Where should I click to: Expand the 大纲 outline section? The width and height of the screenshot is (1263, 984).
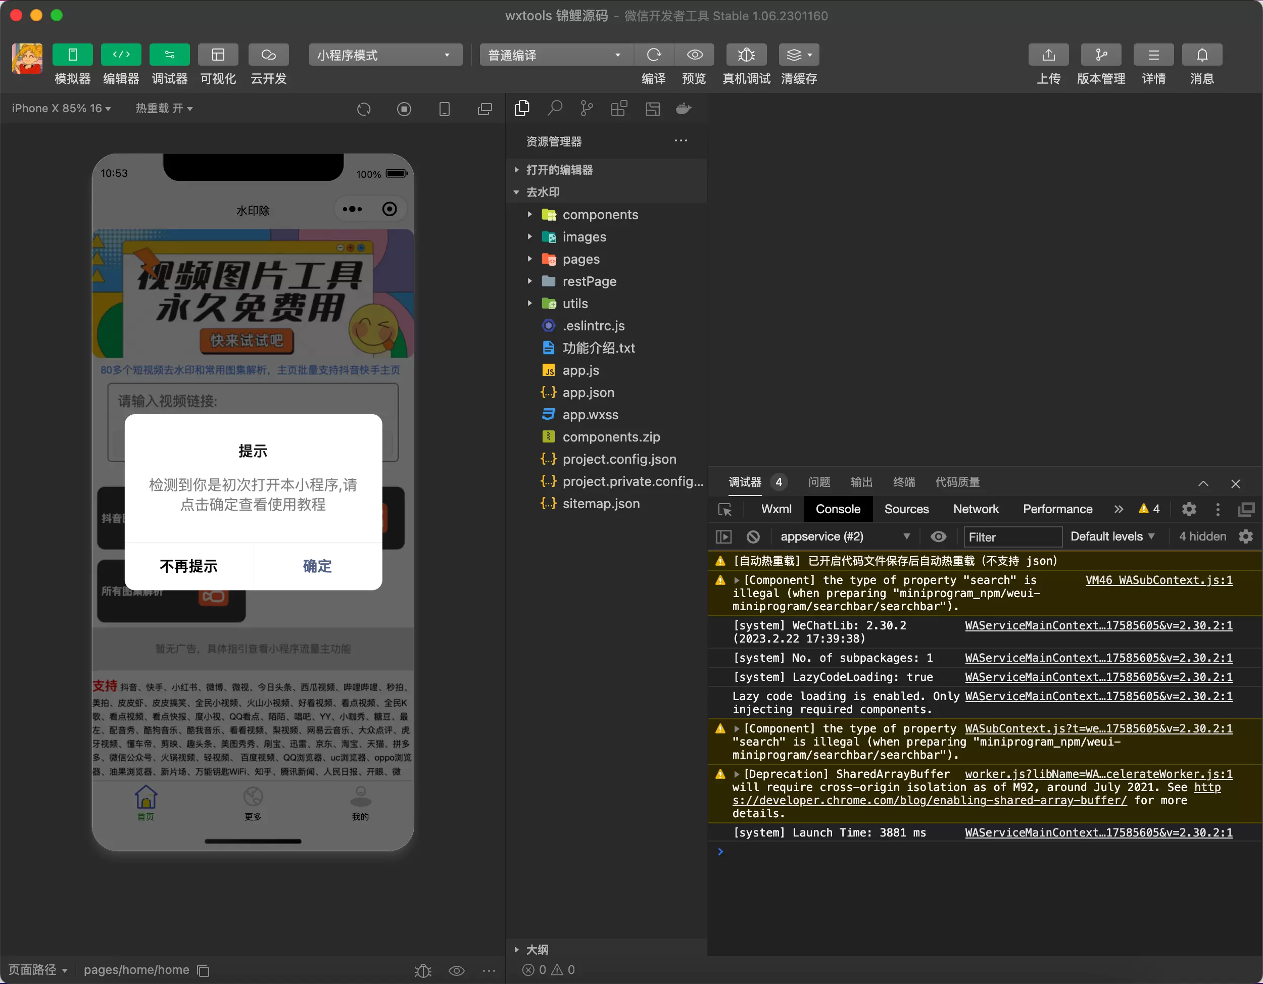(607, 949)
